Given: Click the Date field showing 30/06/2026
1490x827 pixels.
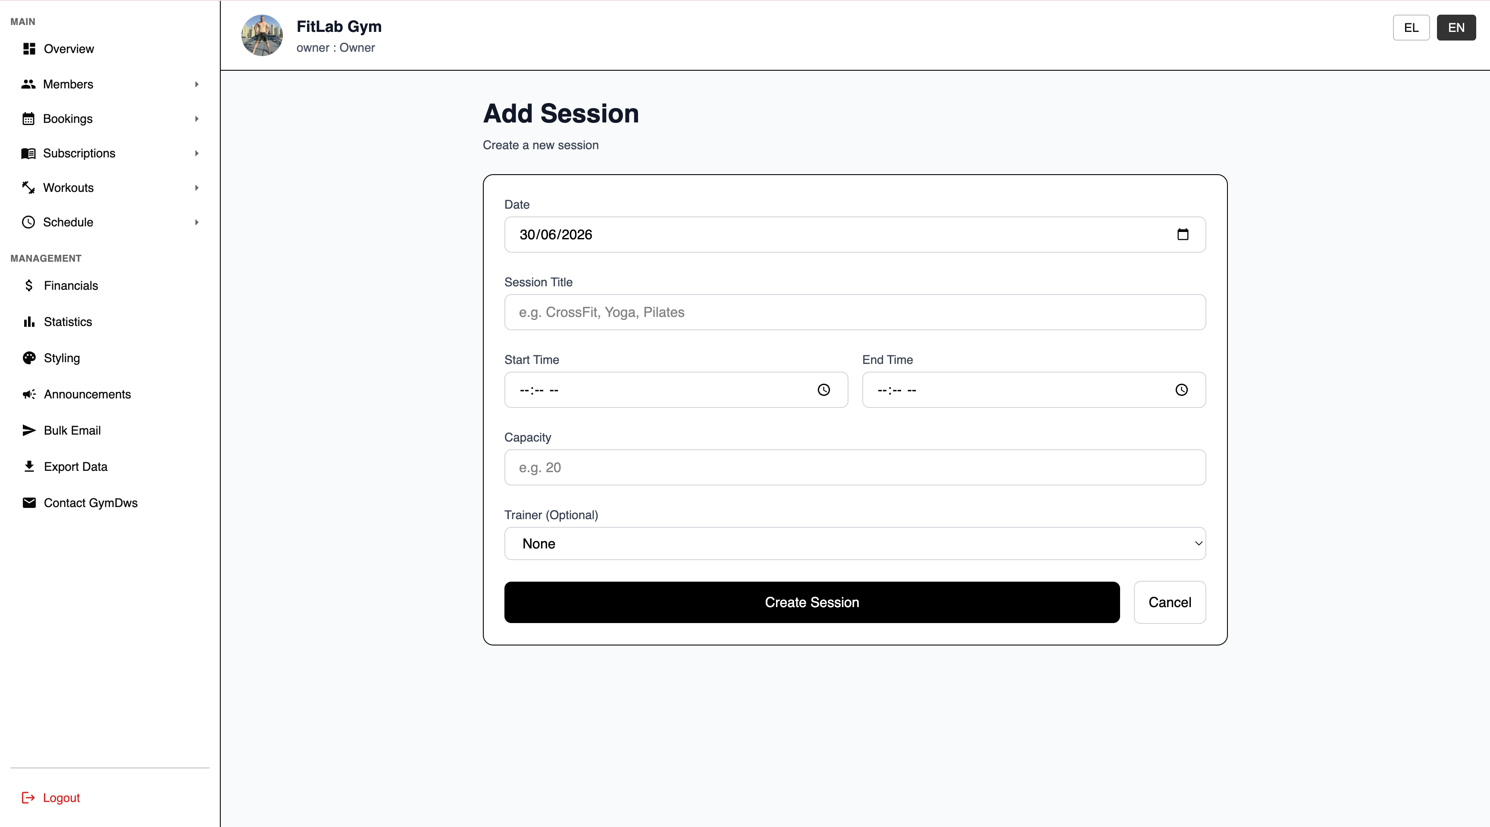Looking at the screenshot, I should click(x=855, y=234).
